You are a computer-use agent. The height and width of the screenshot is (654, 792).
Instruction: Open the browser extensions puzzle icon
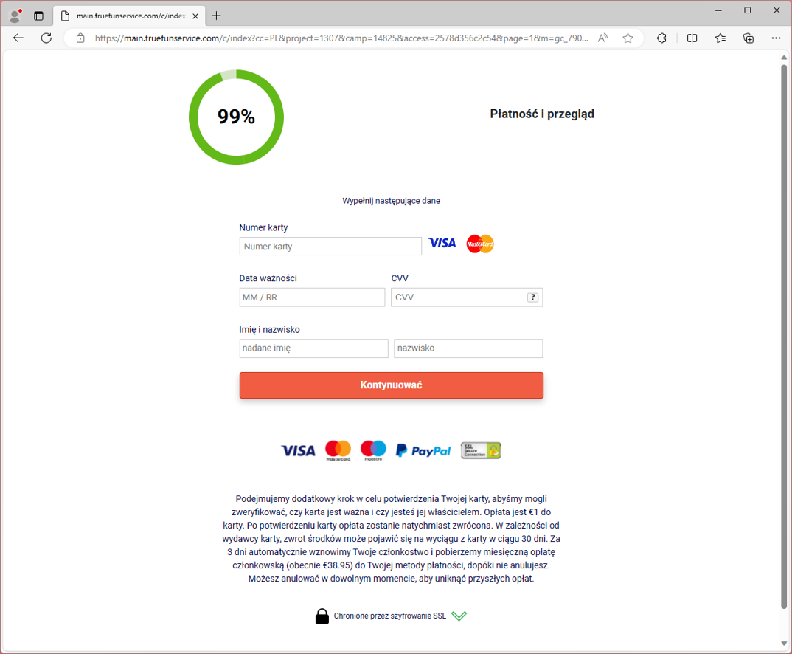click(x=661, y=38)
